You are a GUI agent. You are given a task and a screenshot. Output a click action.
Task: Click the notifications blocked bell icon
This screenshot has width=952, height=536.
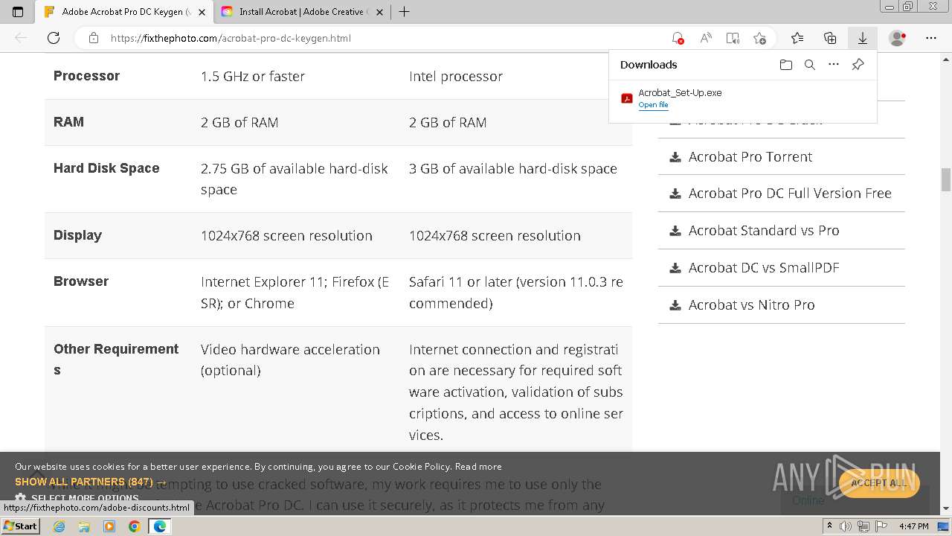[677, 38]
